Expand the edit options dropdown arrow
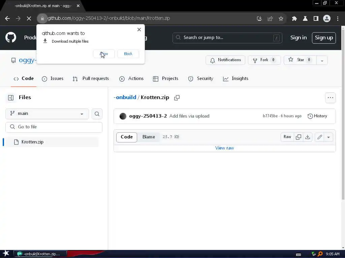Viewport: 345px width, 258px height. tap(328, 137)
